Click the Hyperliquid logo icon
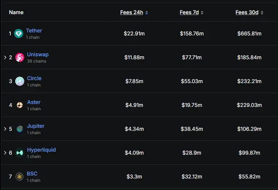The width and height of the screenshot is (278, 190). click(19, 153)
